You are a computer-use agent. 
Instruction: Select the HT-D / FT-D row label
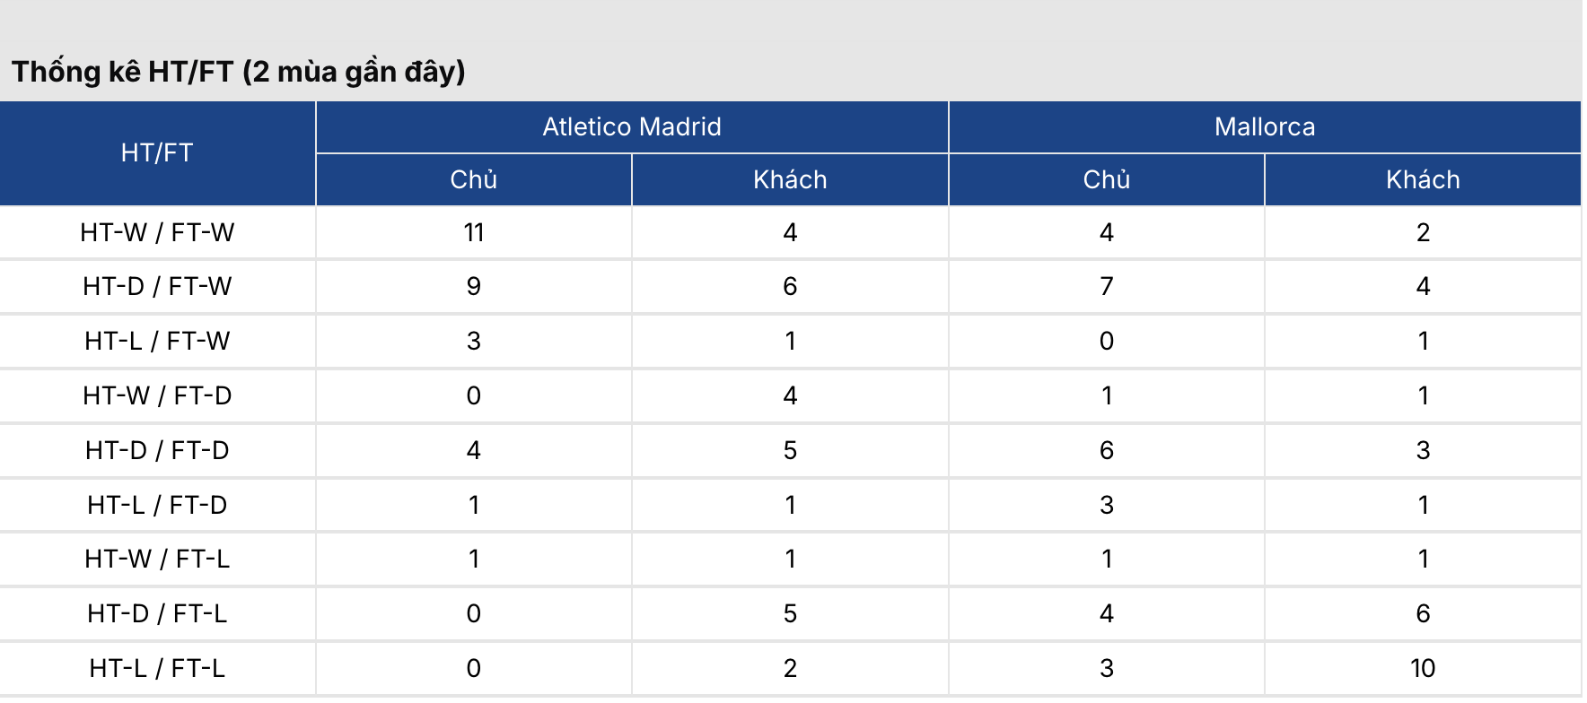tap(157, 450)
